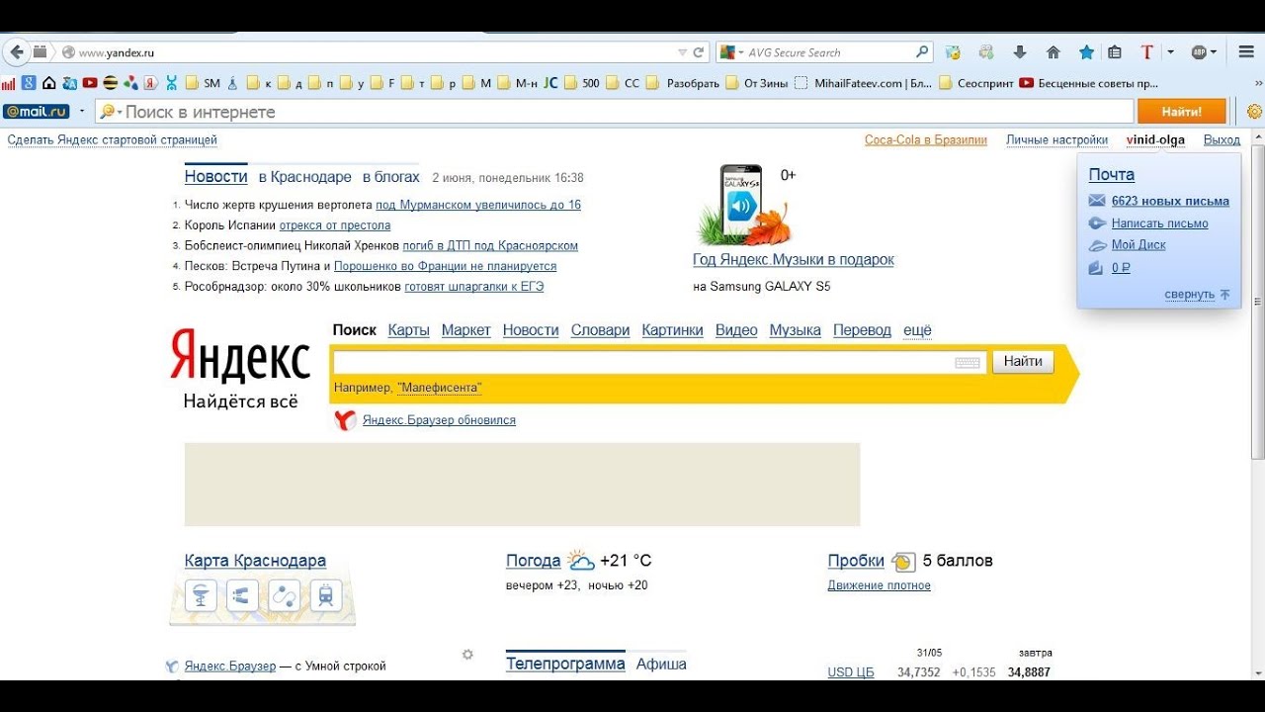Open the Yandex 'Я' bookmark icon
The image size is (1265, 712).
pos(151,83)
